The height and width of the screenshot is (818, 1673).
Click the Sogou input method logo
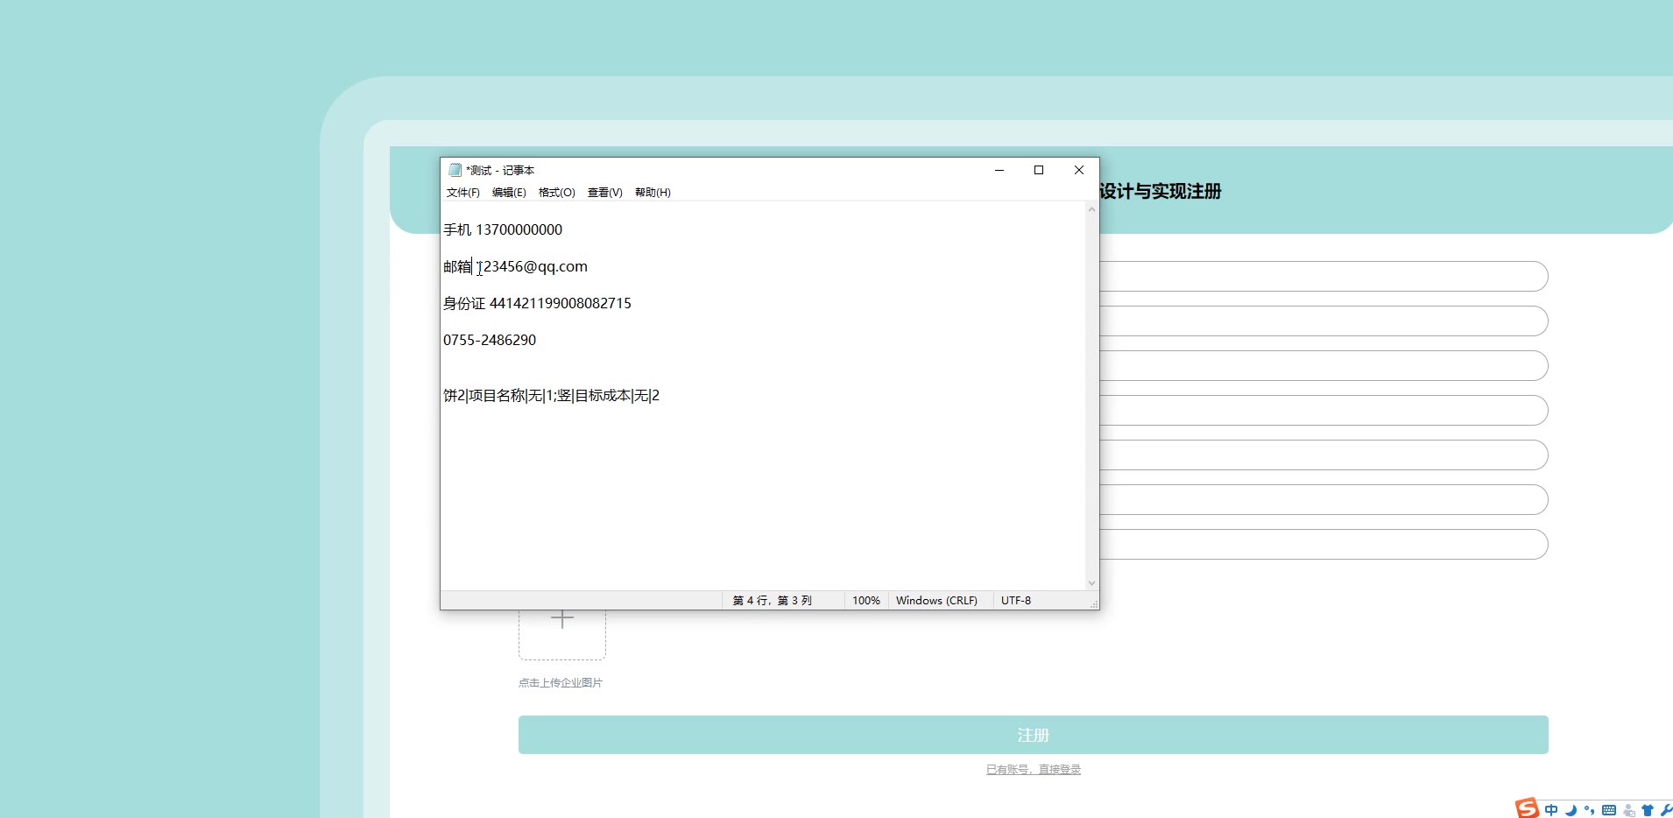[1528, 808]
